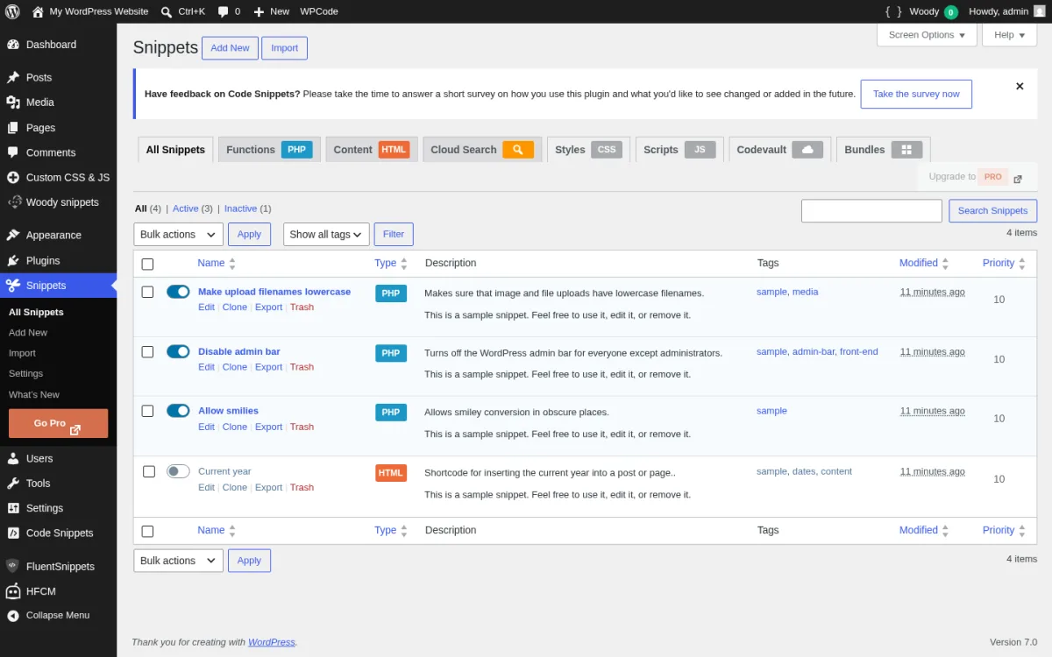
Task: Click the Plugins plug icon
Action: (13, 260)
